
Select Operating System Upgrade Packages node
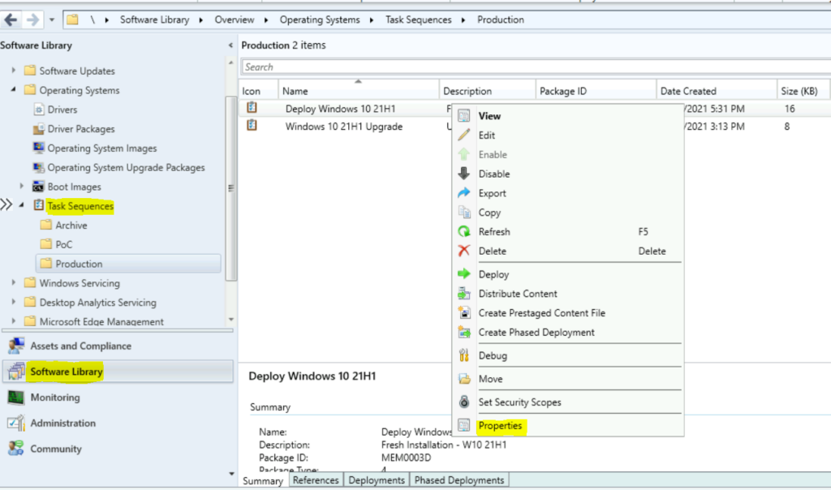pyautogui.click(x=126, y=167)
